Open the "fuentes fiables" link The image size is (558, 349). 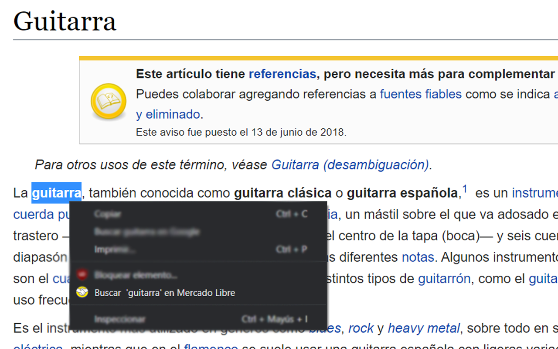coord(420,94)
